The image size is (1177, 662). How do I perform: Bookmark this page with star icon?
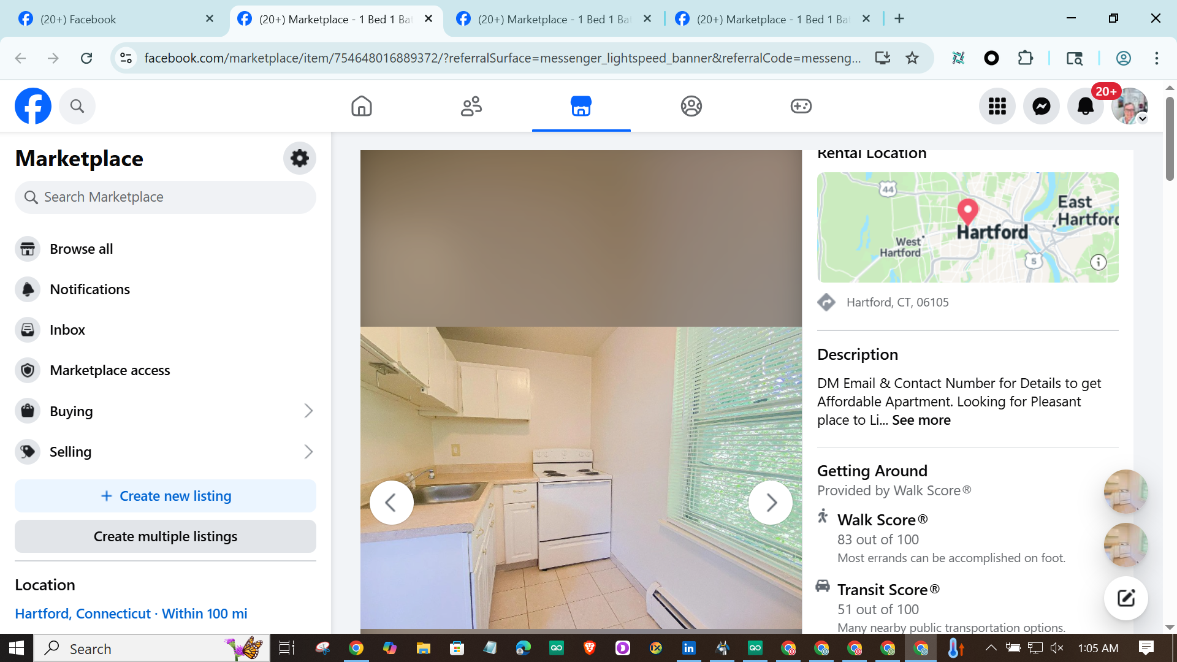pyautogui.click(x=912, y=58)
